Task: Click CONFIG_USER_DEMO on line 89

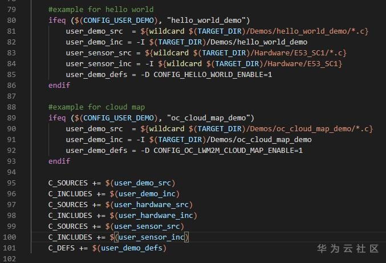Action: pyautogui.click(x=119, y=118)
